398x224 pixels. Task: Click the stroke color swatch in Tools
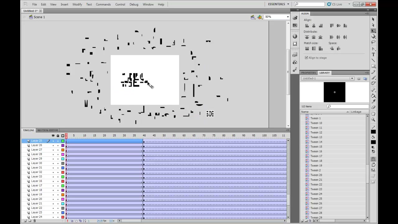click(x=373, y=131)
